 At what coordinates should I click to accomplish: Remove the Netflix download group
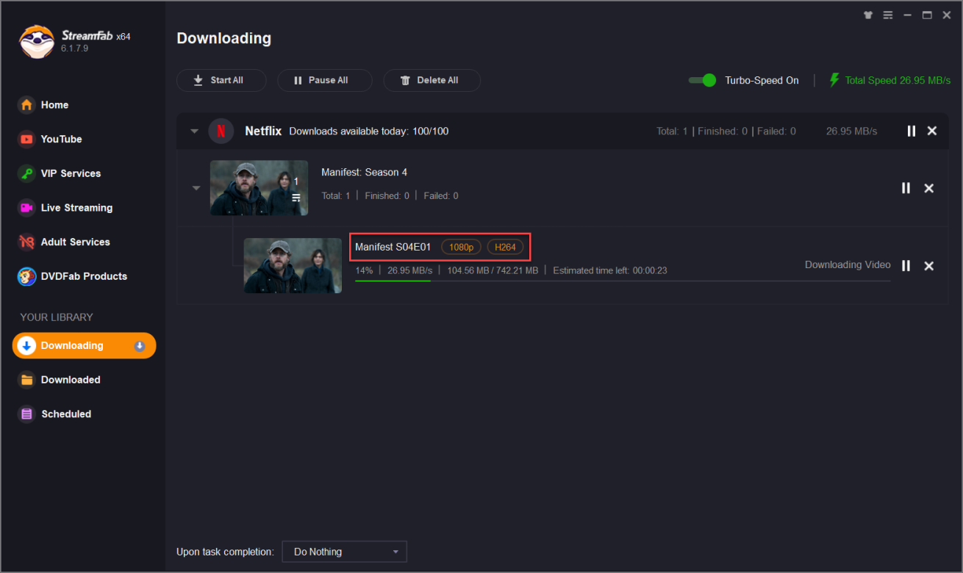coord(932,131)
